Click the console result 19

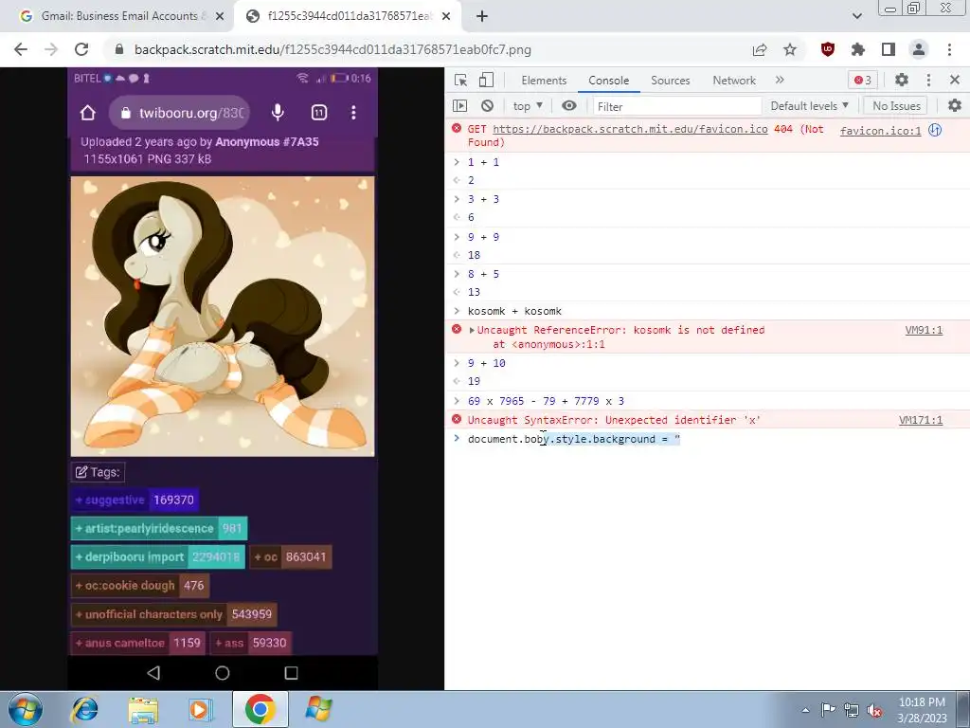click(x=474, y=381)
